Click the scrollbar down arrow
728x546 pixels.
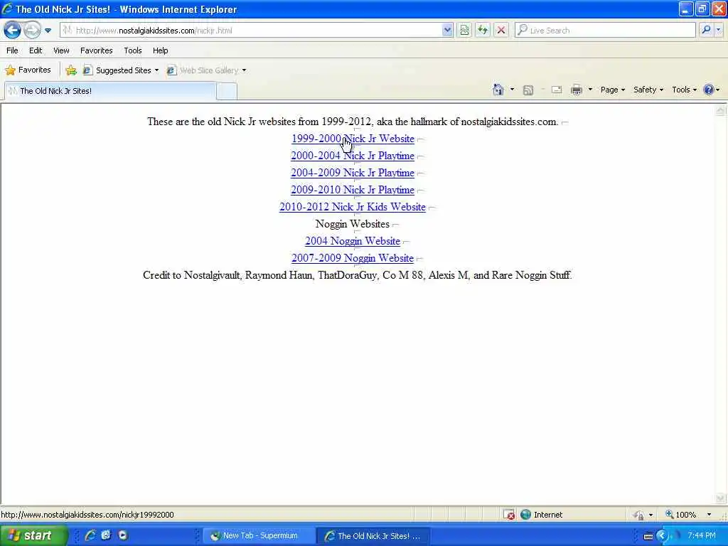(720, 498)
